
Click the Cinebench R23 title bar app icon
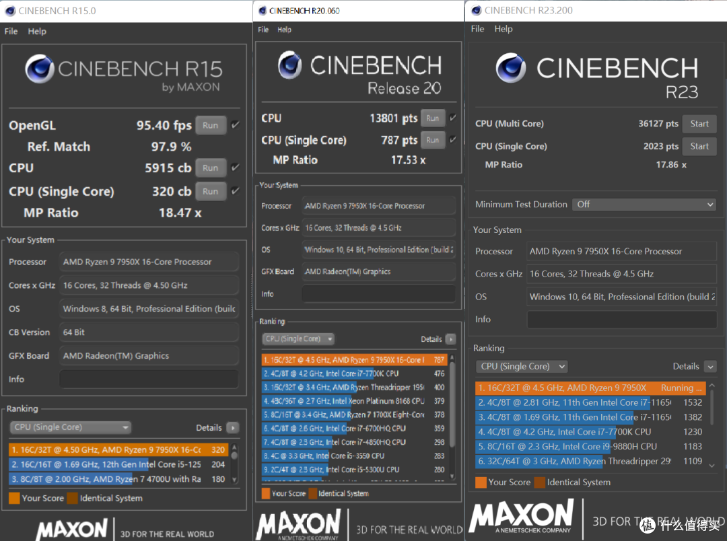coord(476,10)
